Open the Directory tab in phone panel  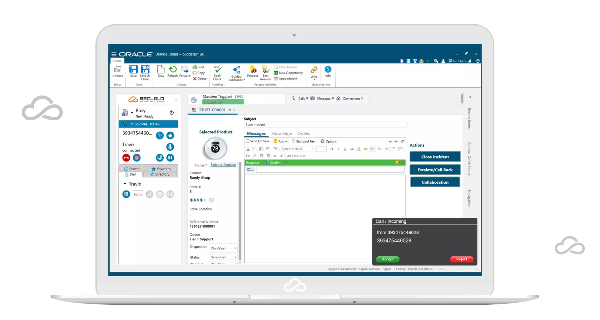tap(160, 174)
